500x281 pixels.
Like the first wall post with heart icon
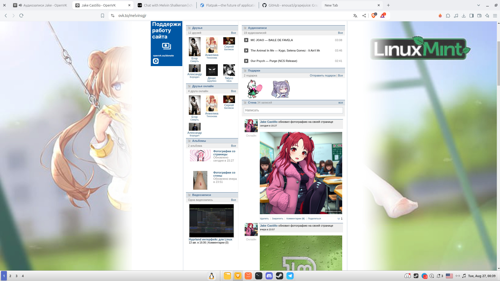click(x=339, y=219)
